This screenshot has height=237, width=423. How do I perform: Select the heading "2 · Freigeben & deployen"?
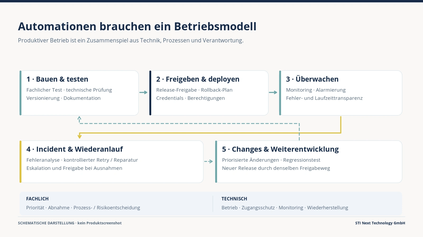point(198,79)
